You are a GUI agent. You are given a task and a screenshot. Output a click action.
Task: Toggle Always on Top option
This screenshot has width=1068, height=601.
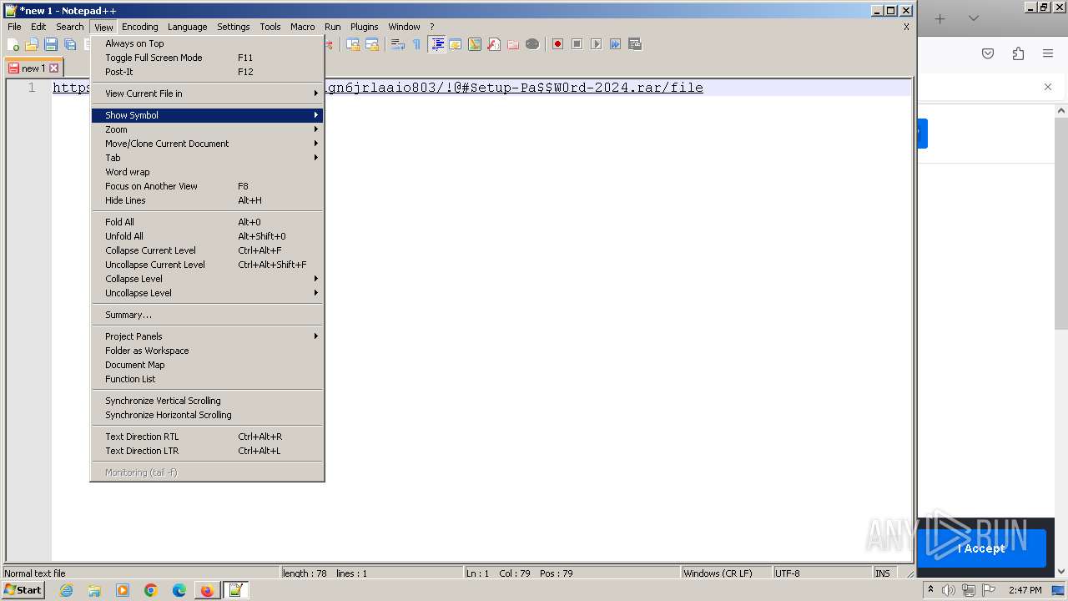coord(207,43)
